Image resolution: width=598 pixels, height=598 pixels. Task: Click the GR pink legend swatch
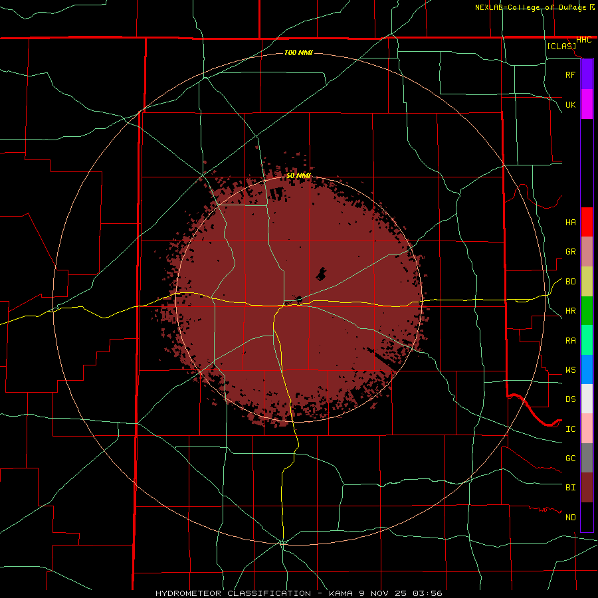click(587, 251)
